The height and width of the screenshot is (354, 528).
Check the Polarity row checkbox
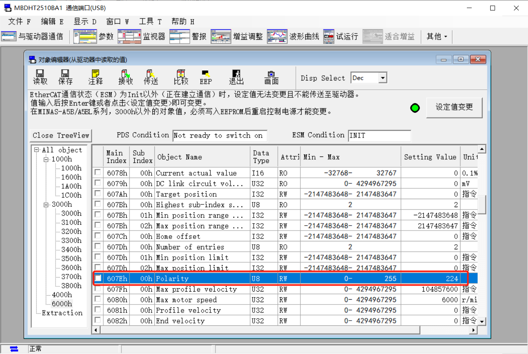click(98, 278)
